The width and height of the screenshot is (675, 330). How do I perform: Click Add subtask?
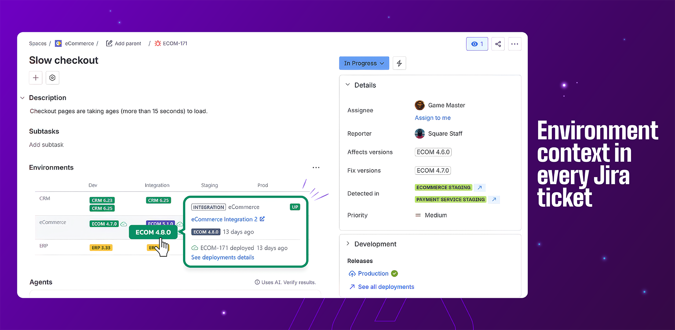tap(46, 145)
